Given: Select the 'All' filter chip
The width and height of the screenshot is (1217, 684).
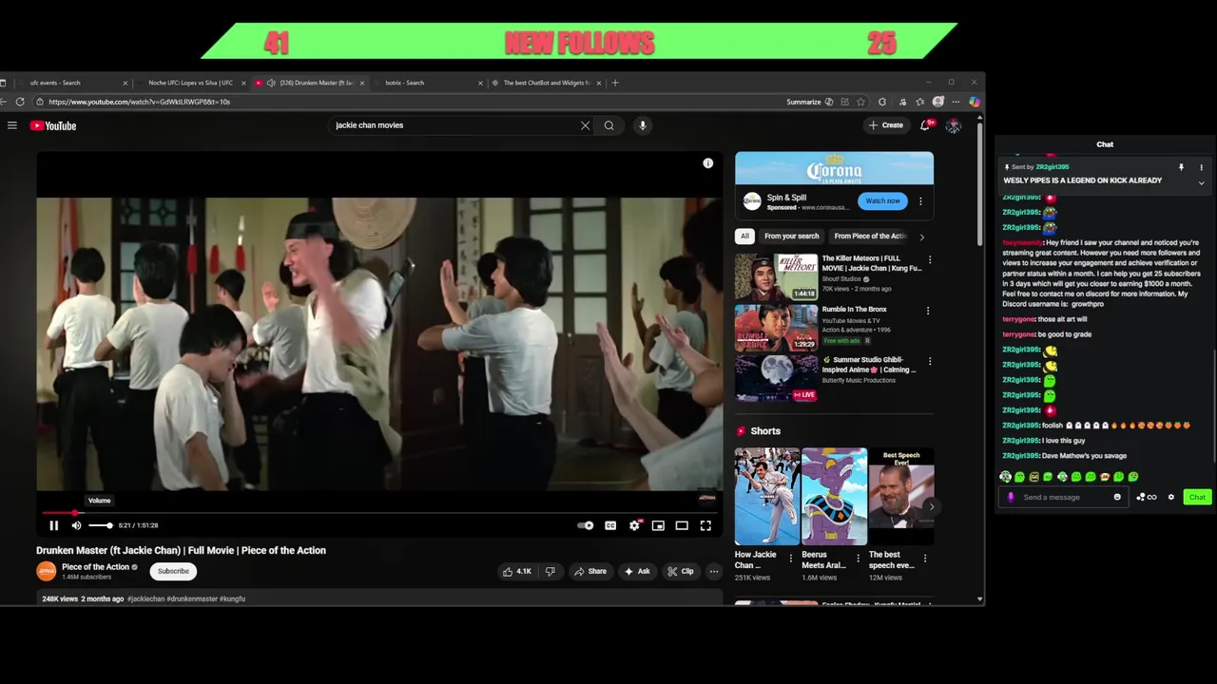Looking at the screenshot, I should (744, 237).
